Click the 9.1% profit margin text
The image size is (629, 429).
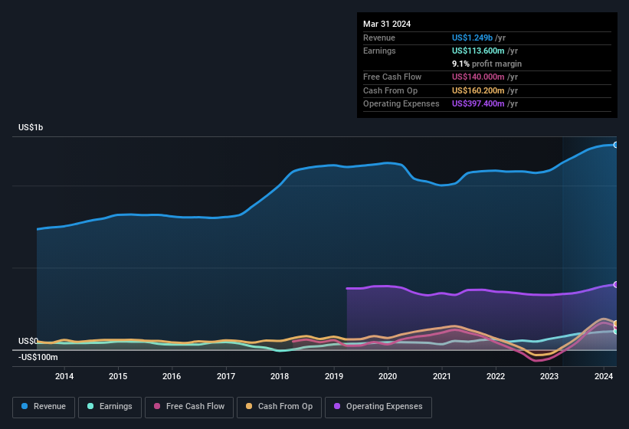tap(487, 64)
